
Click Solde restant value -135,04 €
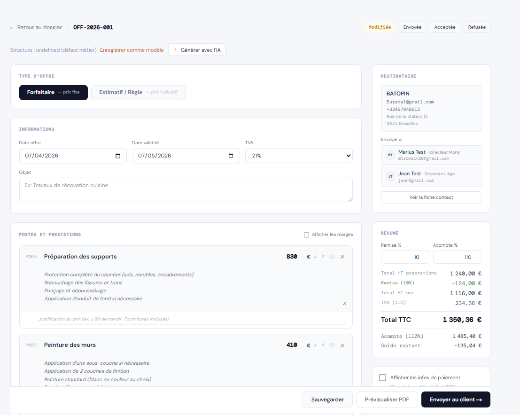point(468,345)
